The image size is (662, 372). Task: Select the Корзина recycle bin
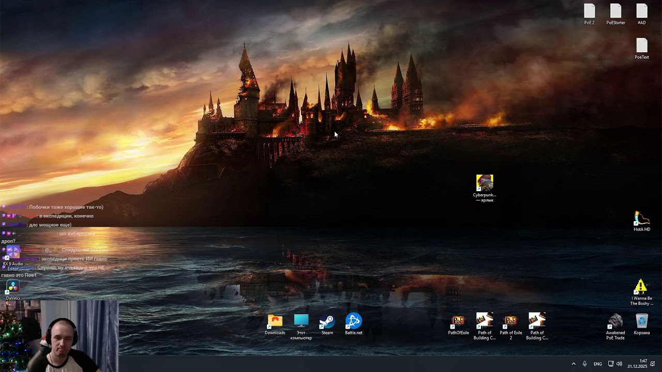642,324
